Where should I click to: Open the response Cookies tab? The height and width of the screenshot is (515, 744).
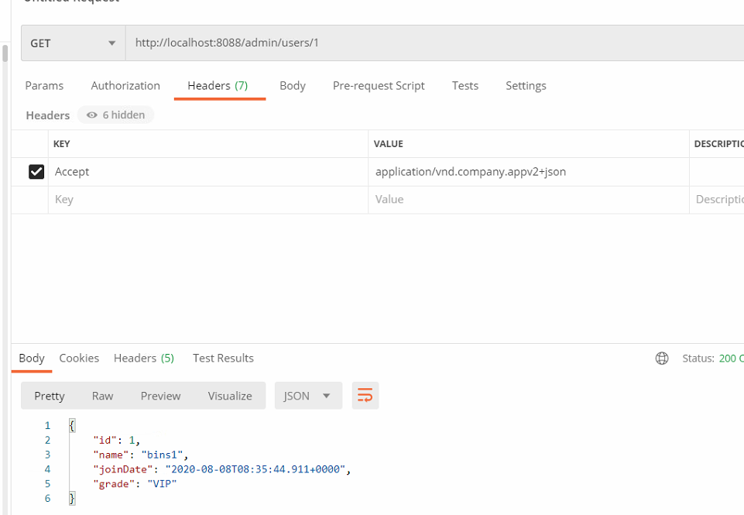[x=79, y=359]
